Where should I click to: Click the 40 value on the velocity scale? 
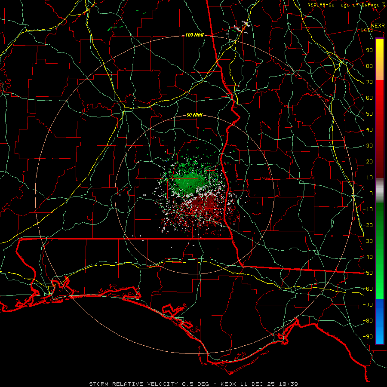[369, 130]
